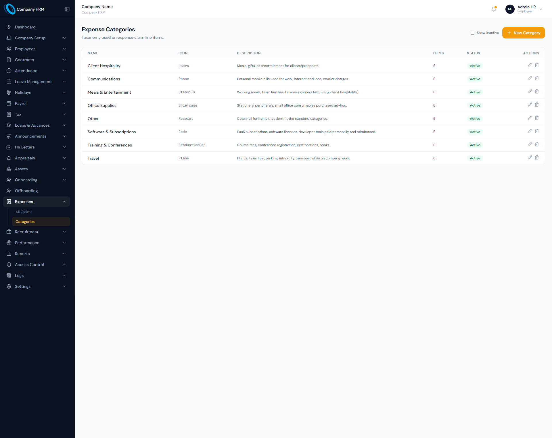Expand the Employees chevron
This screenshot has width=552, height=438.
64,49
